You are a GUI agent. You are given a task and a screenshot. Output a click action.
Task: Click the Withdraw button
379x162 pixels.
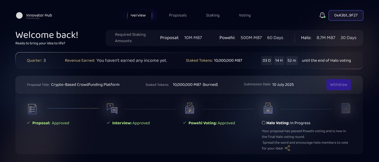click(339, 85)
